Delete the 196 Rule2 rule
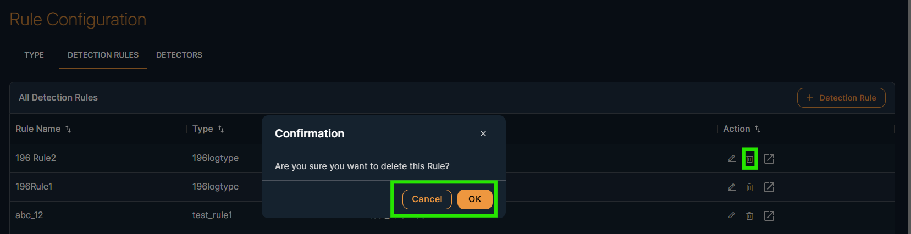The height and width of the screenshot is (234, 911). [749, 159]
